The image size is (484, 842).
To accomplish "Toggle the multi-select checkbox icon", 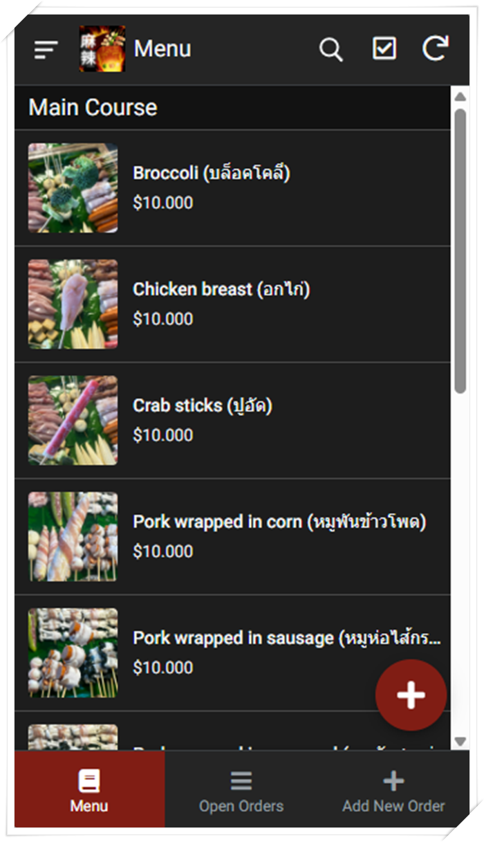I will 384,49.
